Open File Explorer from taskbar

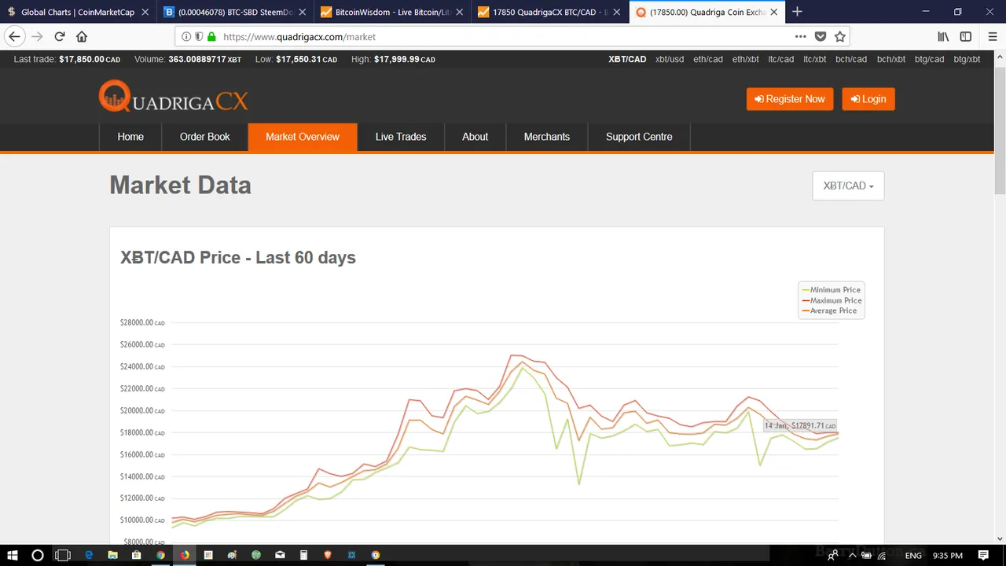[113, 555]
